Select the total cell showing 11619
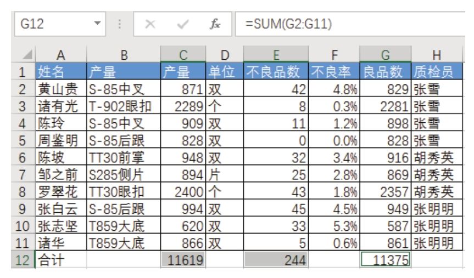Image resolution: width=474 pixels, height=278 pixels. 183,260
